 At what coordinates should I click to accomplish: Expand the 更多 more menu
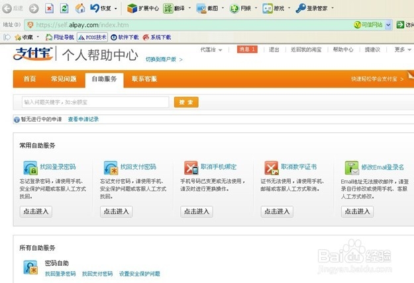(x=403, y=50)
